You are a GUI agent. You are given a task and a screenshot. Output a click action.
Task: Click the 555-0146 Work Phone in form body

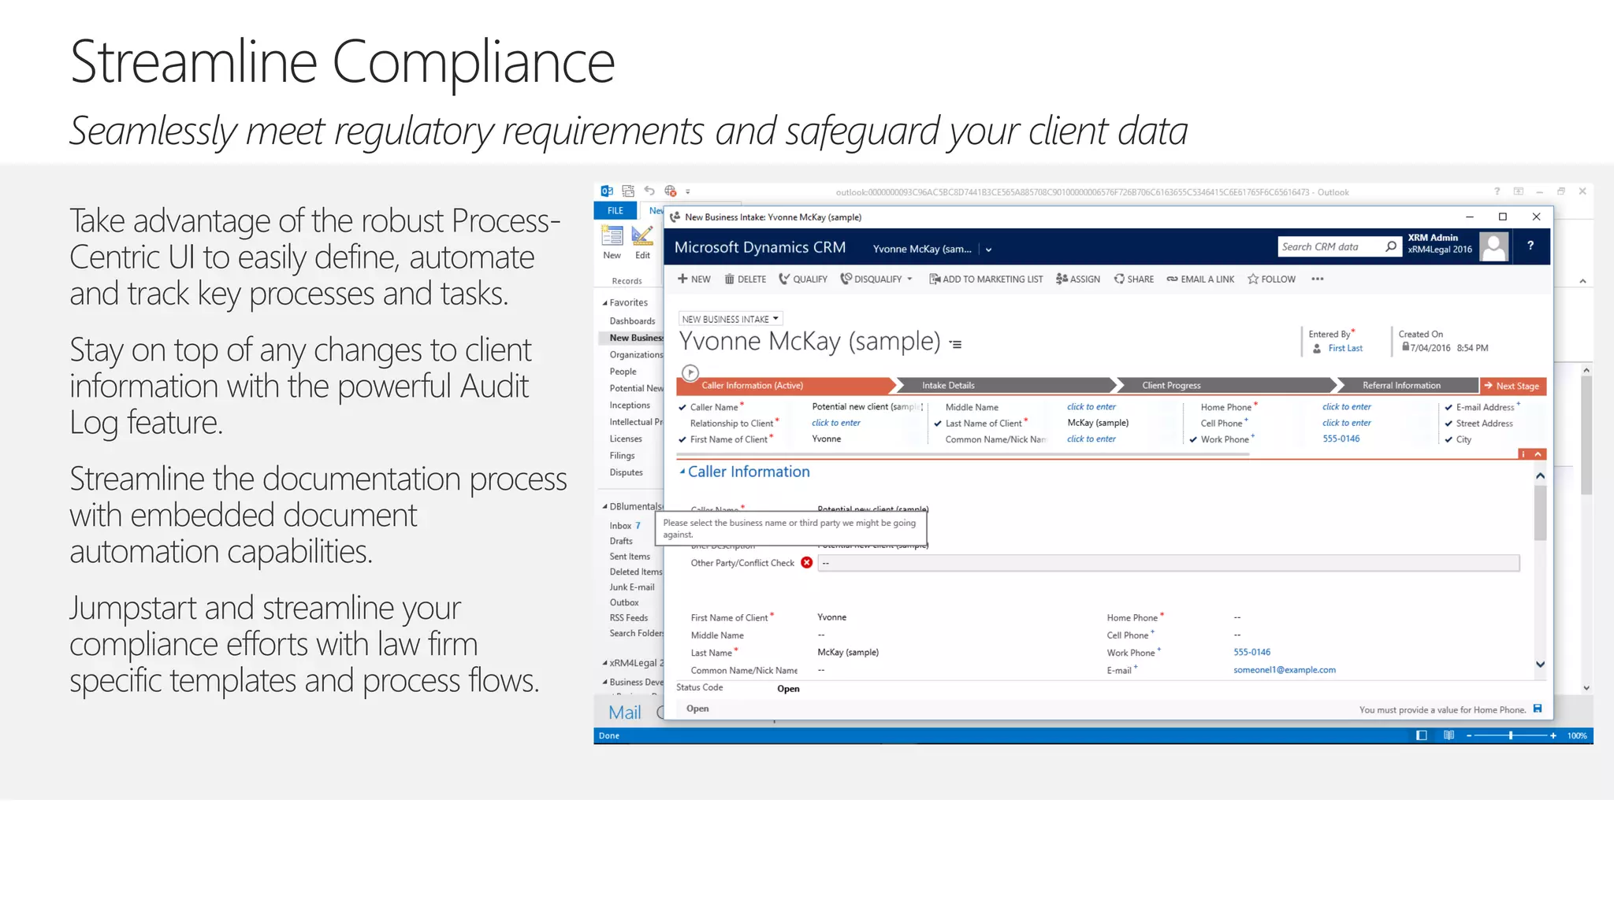1252,652
